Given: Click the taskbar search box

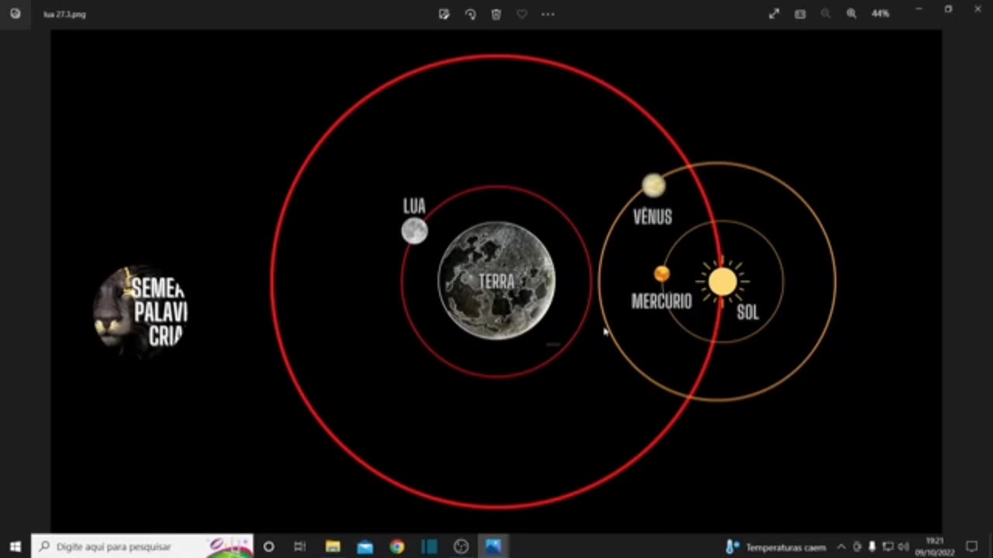Looking at the screenshot, I should click(143, 546).
